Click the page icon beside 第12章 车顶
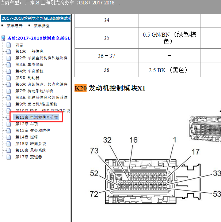This screenshot has height=222, width=221. coord(9,124)
